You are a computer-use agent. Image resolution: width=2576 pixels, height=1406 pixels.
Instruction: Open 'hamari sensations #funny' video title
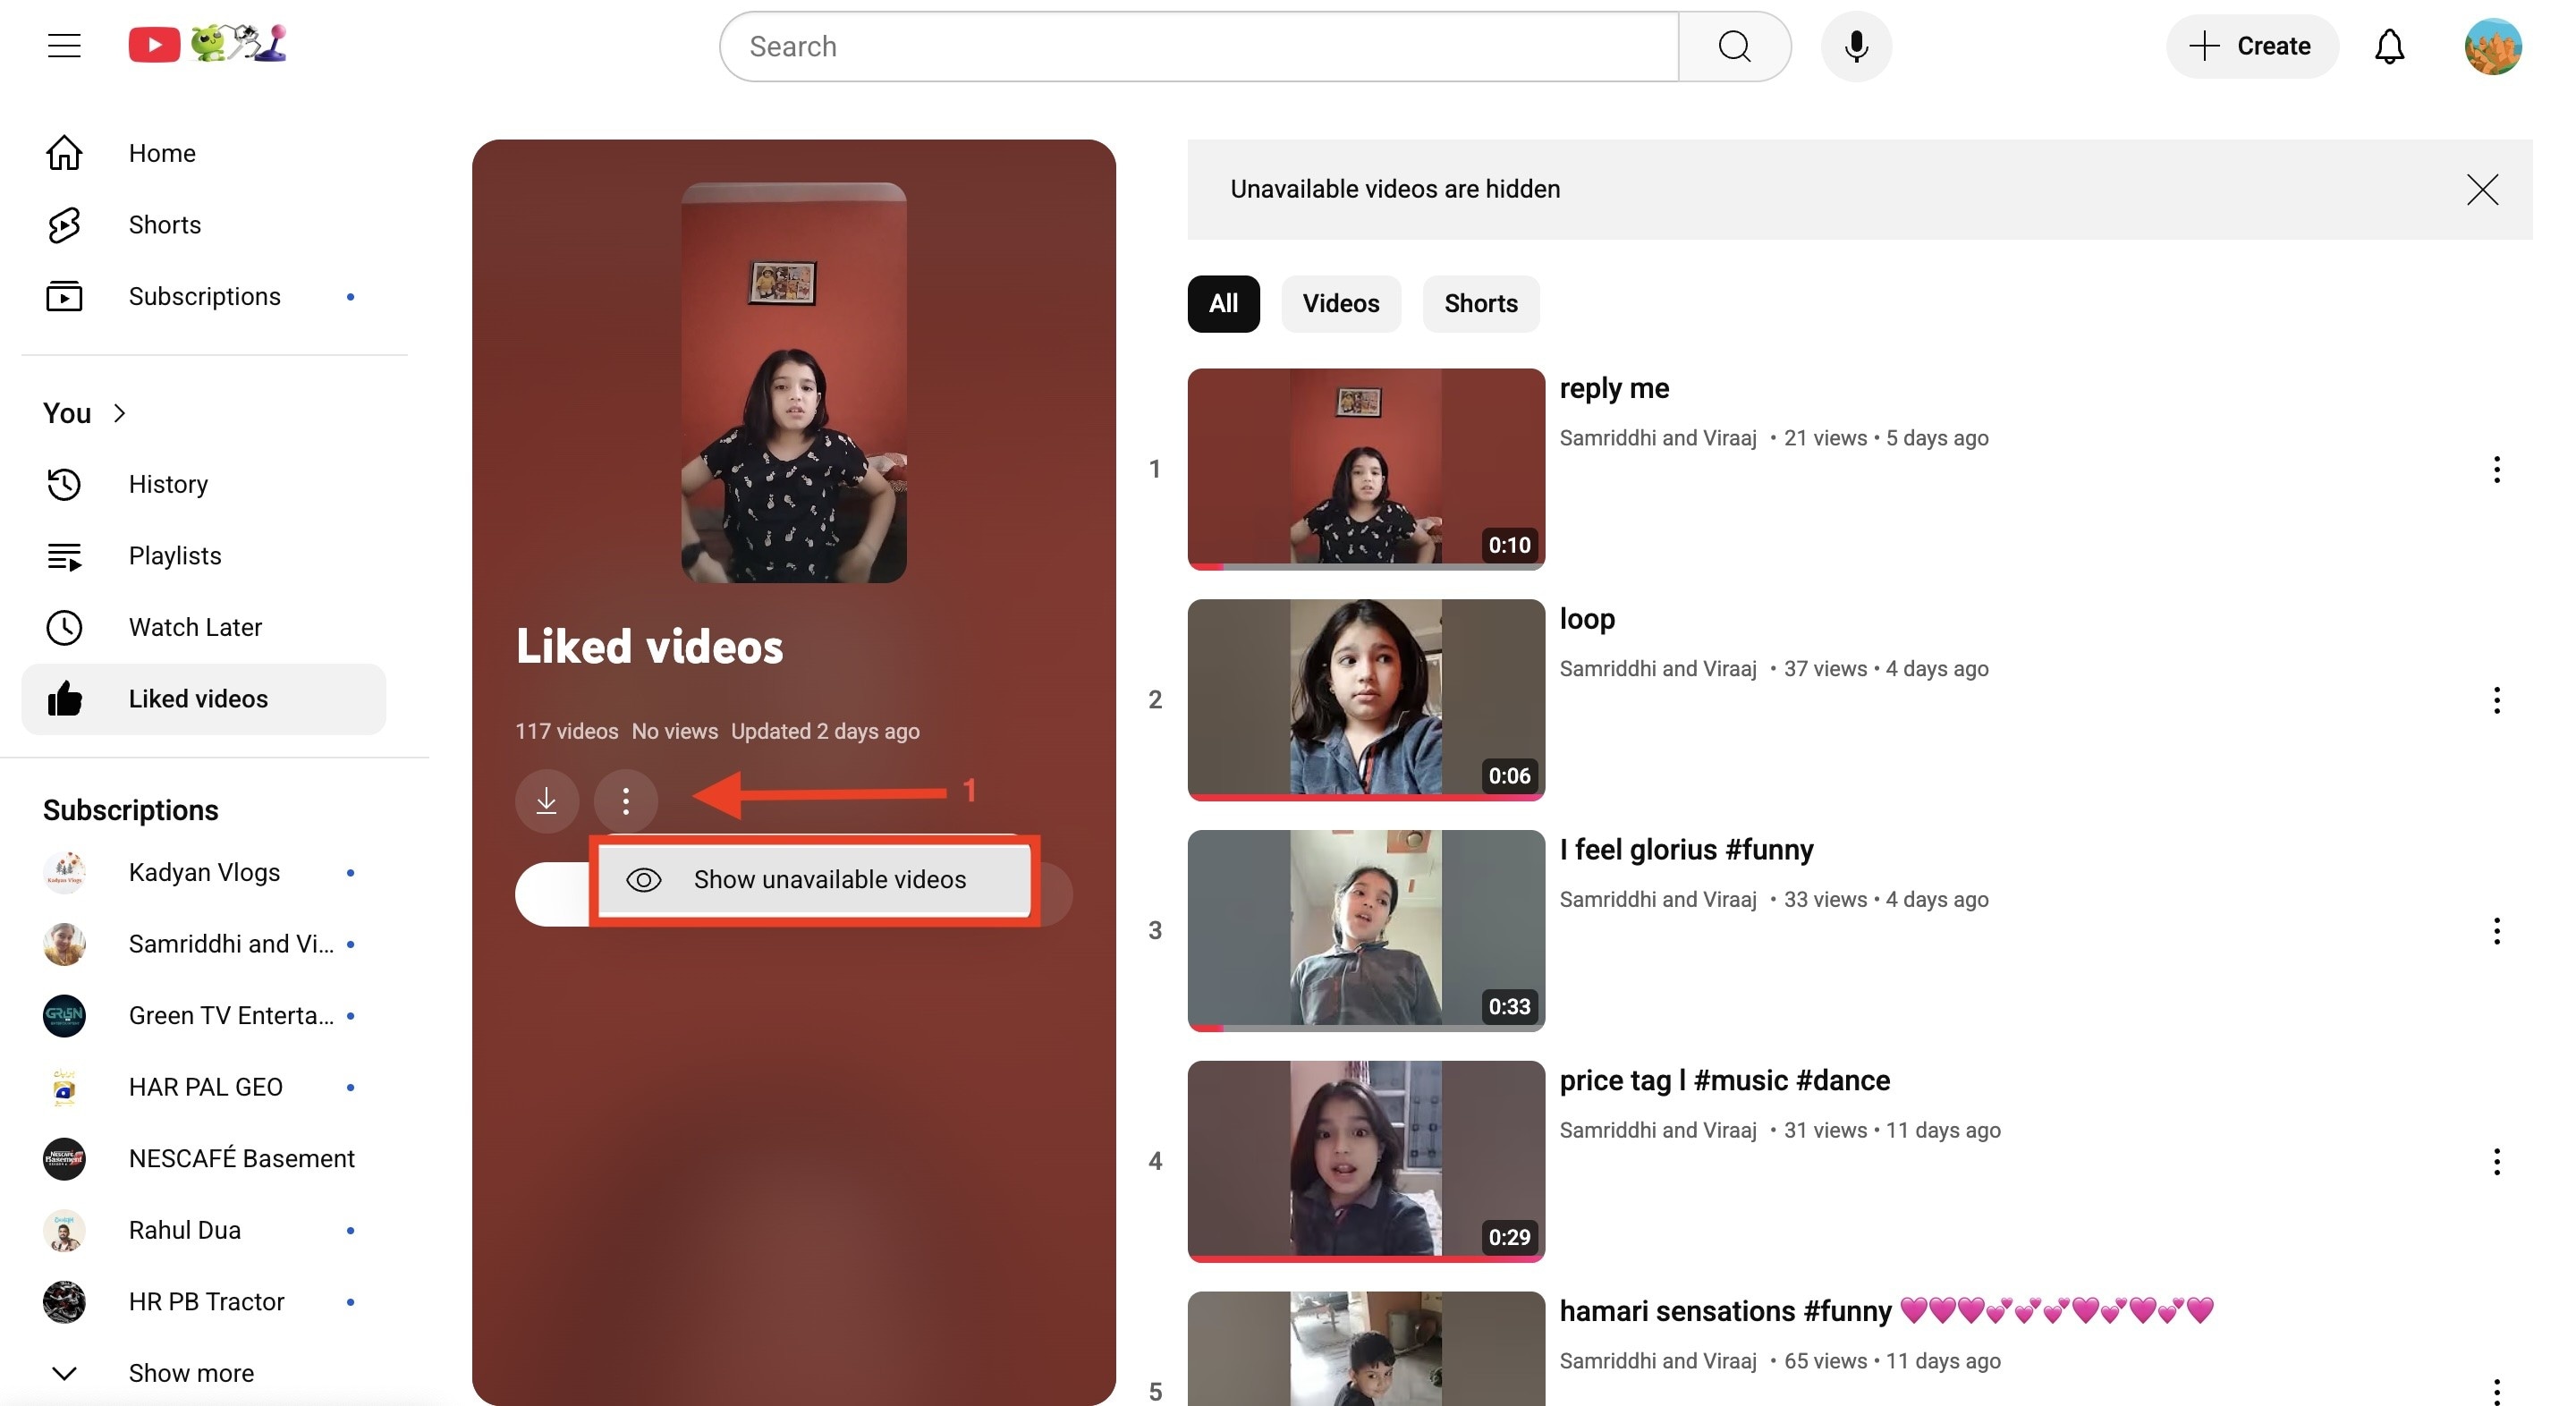1886,1312
